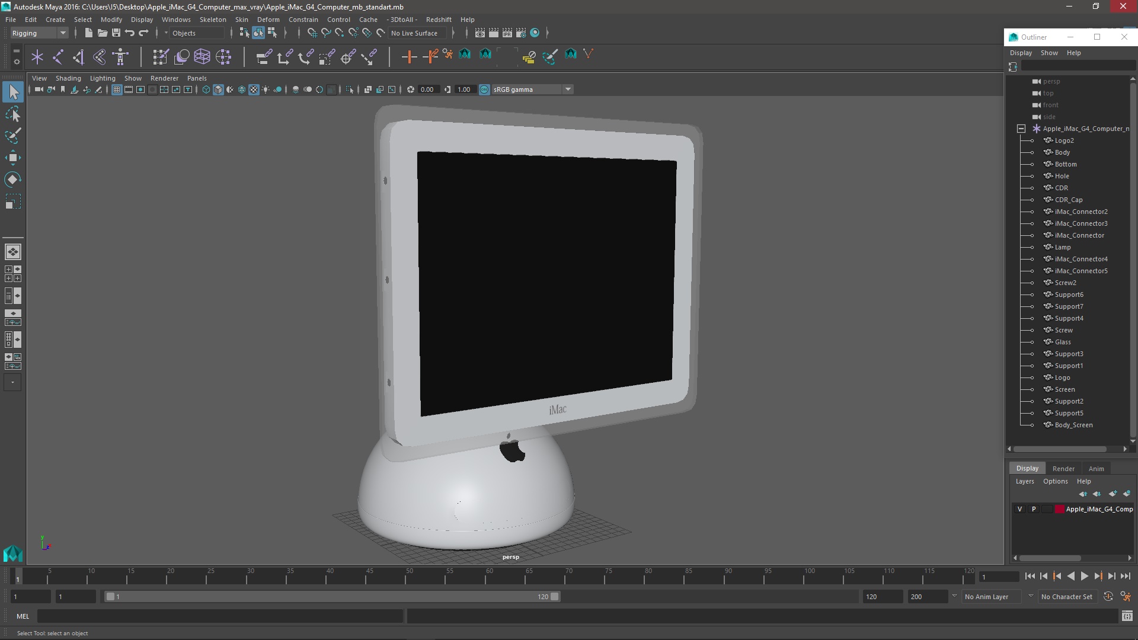Toggle Isolate Select in the viewport toolbar

point(350,89)
